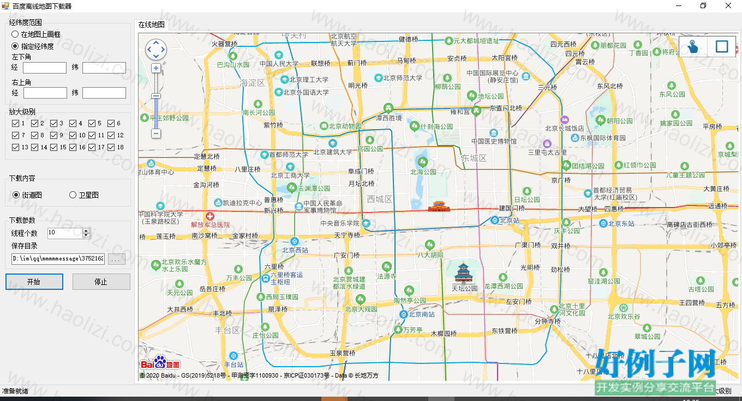742x401 pixels.
Task: Toggle zoom level 8 checkbox
Action: [x=34, y=135]
